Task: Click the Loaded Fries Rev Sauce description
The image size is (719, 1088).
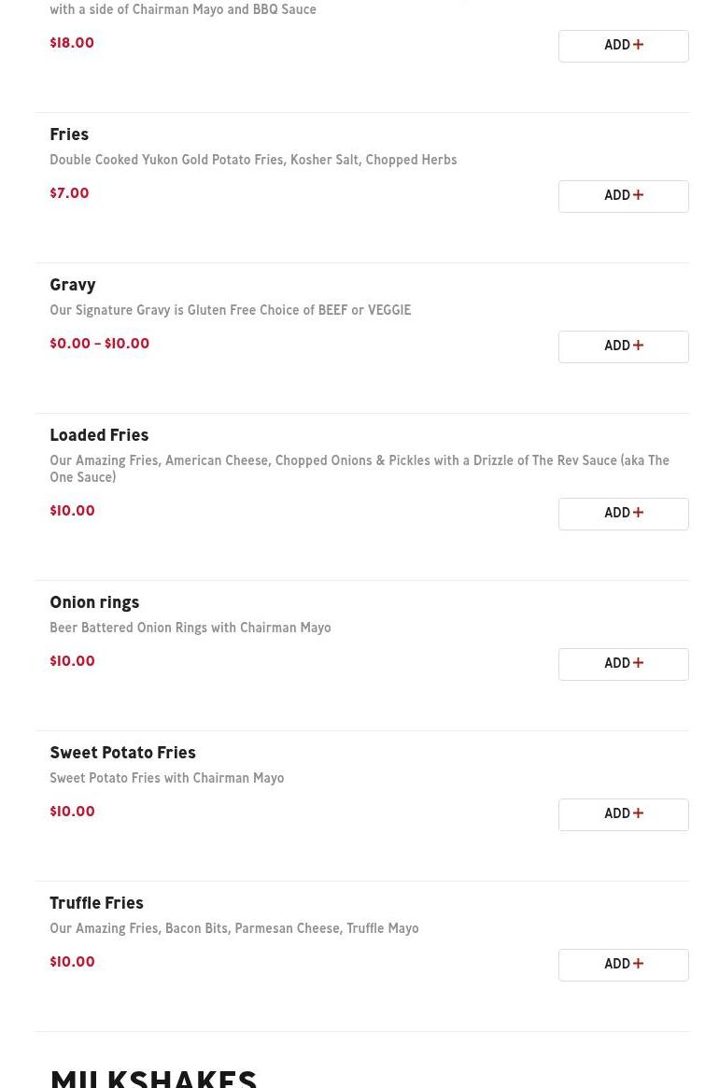Action: [x=359, y=469]
